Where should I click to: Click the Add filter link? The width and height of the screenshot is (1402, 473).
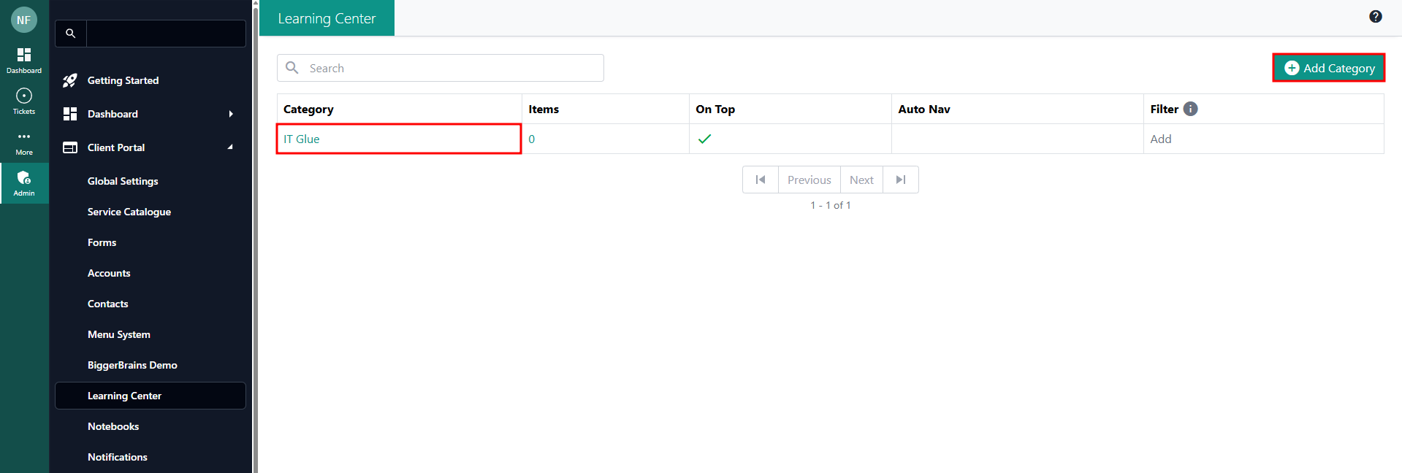pyautogui.click(x=1160, y=139)
